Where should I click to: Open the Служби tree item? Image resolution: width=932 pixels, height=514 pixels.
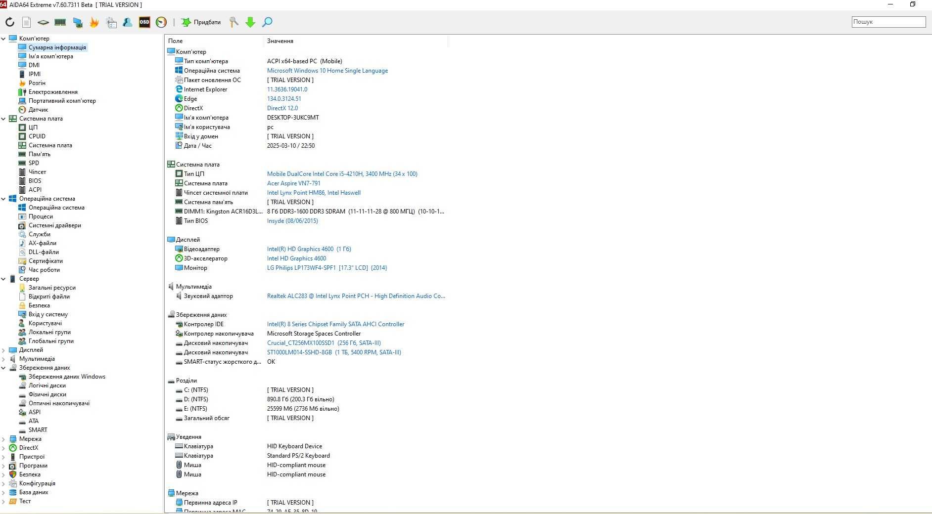(x=39, y=234)
